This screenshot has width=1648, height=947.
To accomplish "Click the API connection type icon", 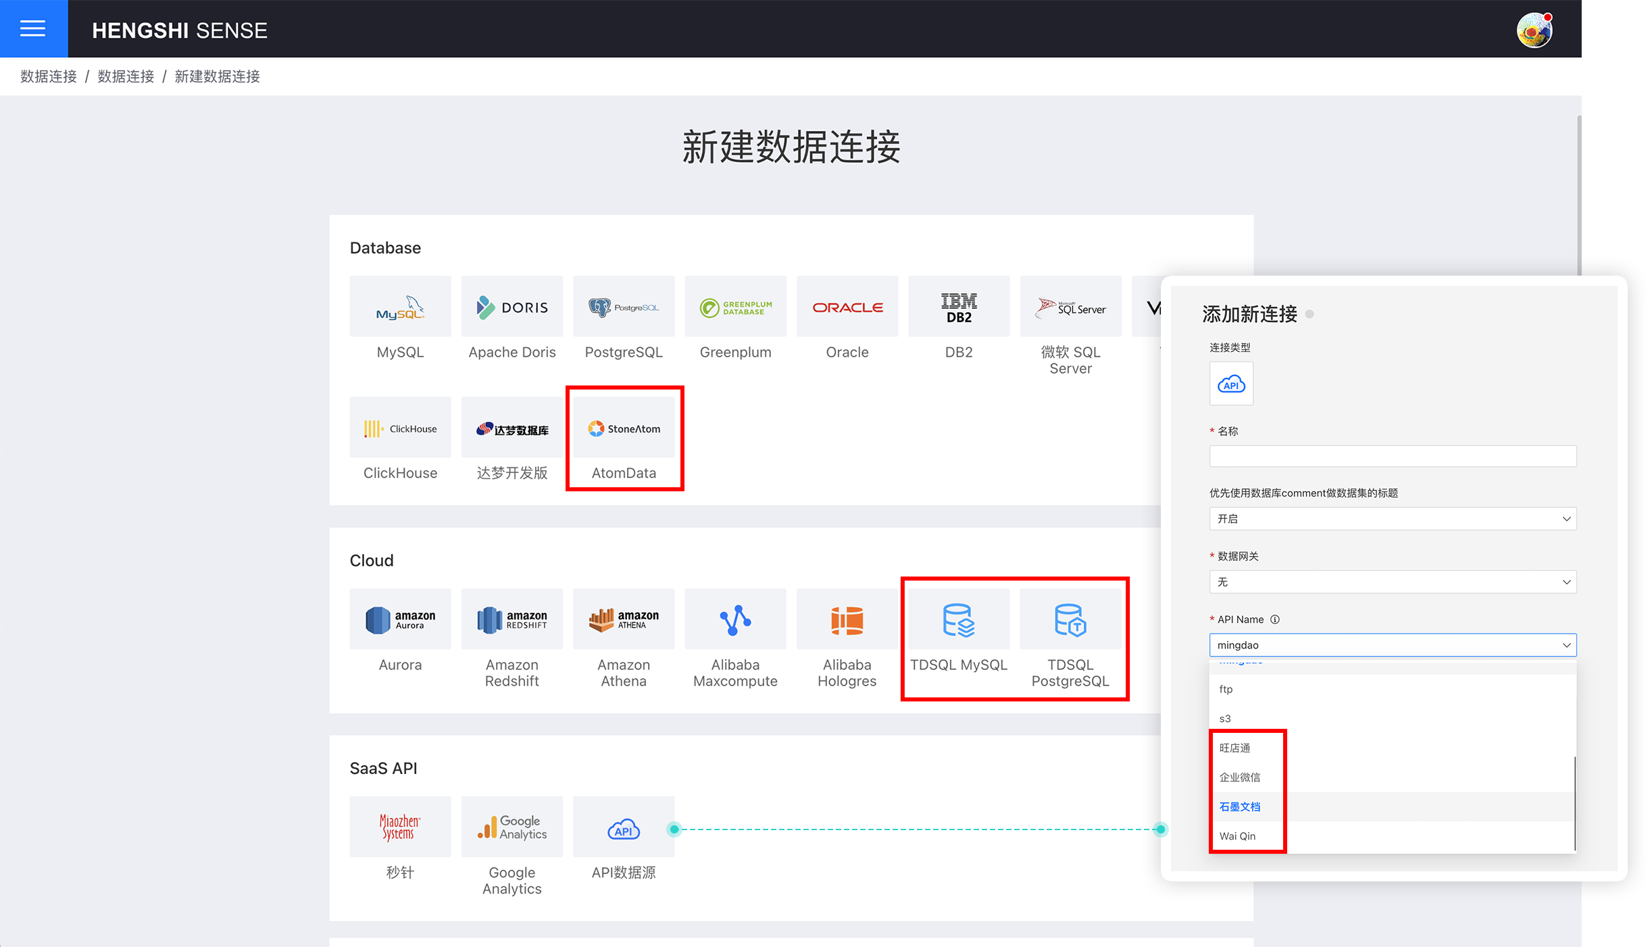I will click(1232, 384).
